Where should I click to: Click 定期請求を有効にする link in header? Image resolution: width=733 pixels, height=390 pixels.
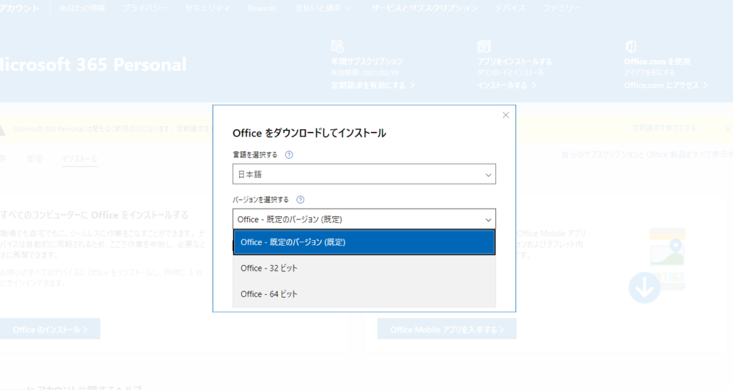(x=372, y=86)
